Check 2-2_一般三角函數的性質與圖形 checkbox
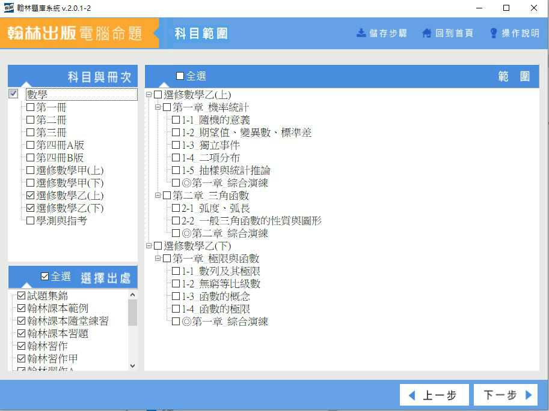549x411 pixels. (x=176, y=221)
